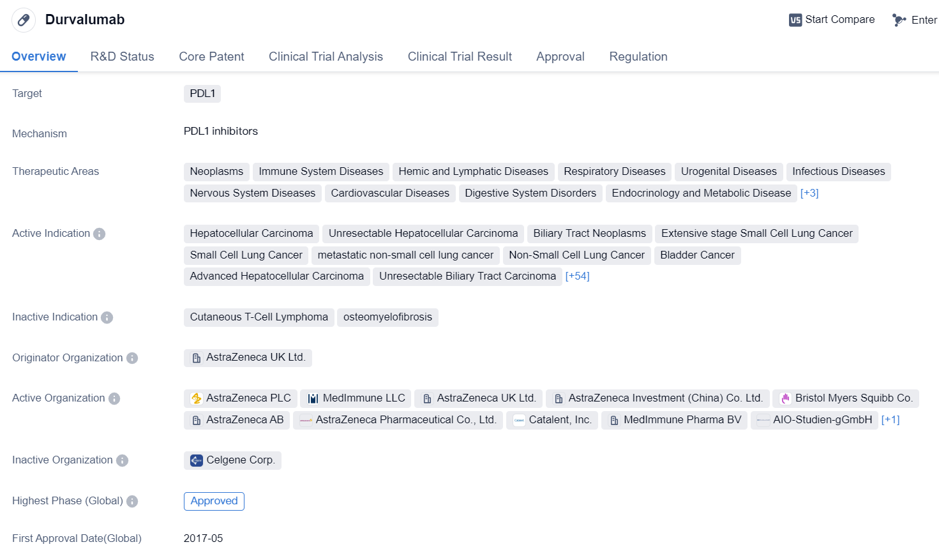
Task: Click info icon beside Originator Organization
Action: pos(132,358)
